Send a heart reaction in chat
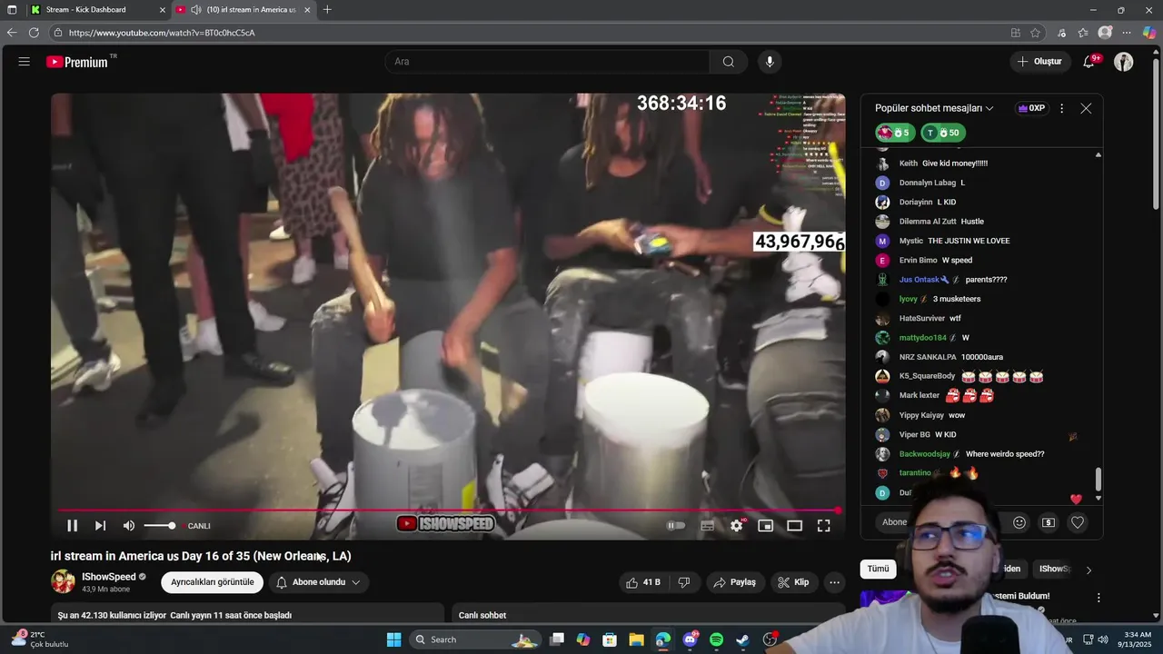 (1078, 522)
